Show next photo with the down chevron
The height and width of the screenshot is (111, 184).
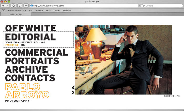click(x=73, y=93)
